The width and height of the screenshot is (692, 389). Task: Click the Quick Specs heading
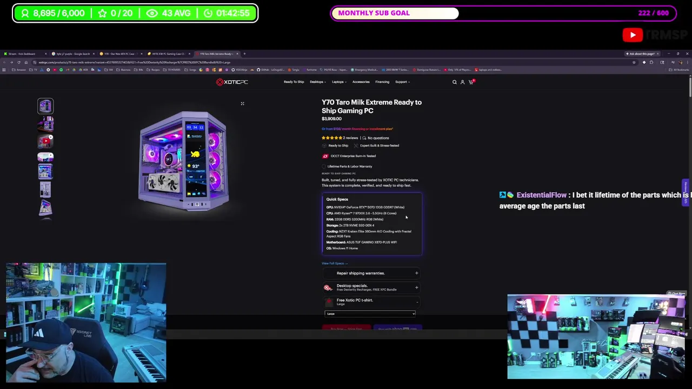click(x=337, y=199)
